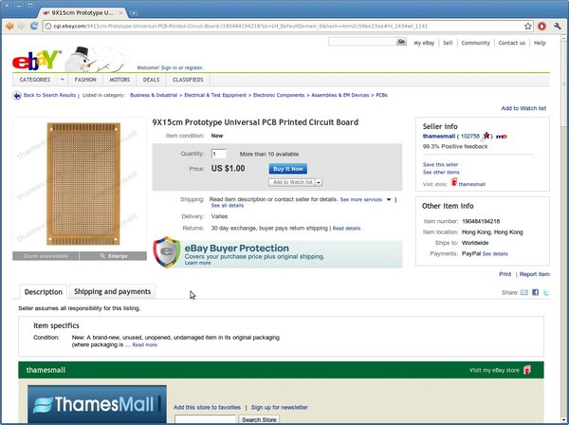Viewport: 569px width, 425px height.
Task: Click the eBay logo
Action: tap(36, 60)
